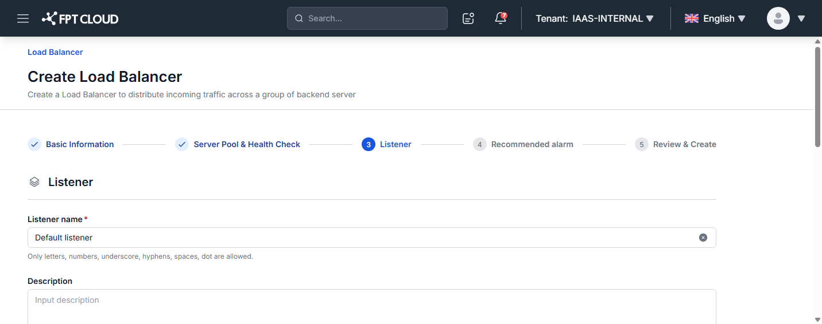Screen dimensions: 822x324
Task: Click into the Listener name field
Action: tap(372, 238)
